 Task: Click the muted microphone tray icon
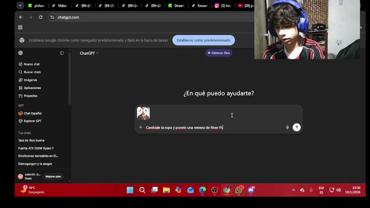click(311, 190)
